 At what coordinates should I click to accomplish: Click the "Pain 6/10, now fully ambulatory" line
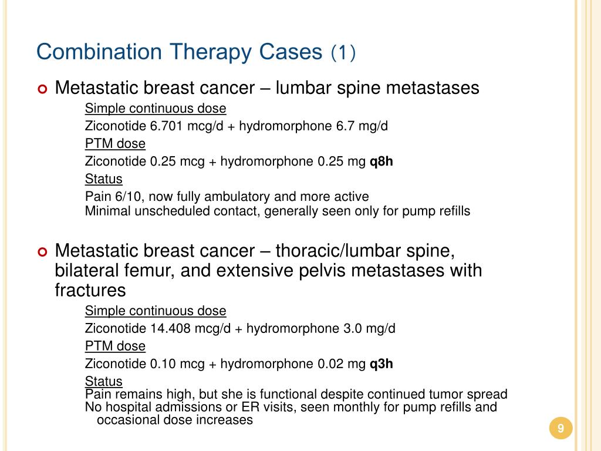227,197
